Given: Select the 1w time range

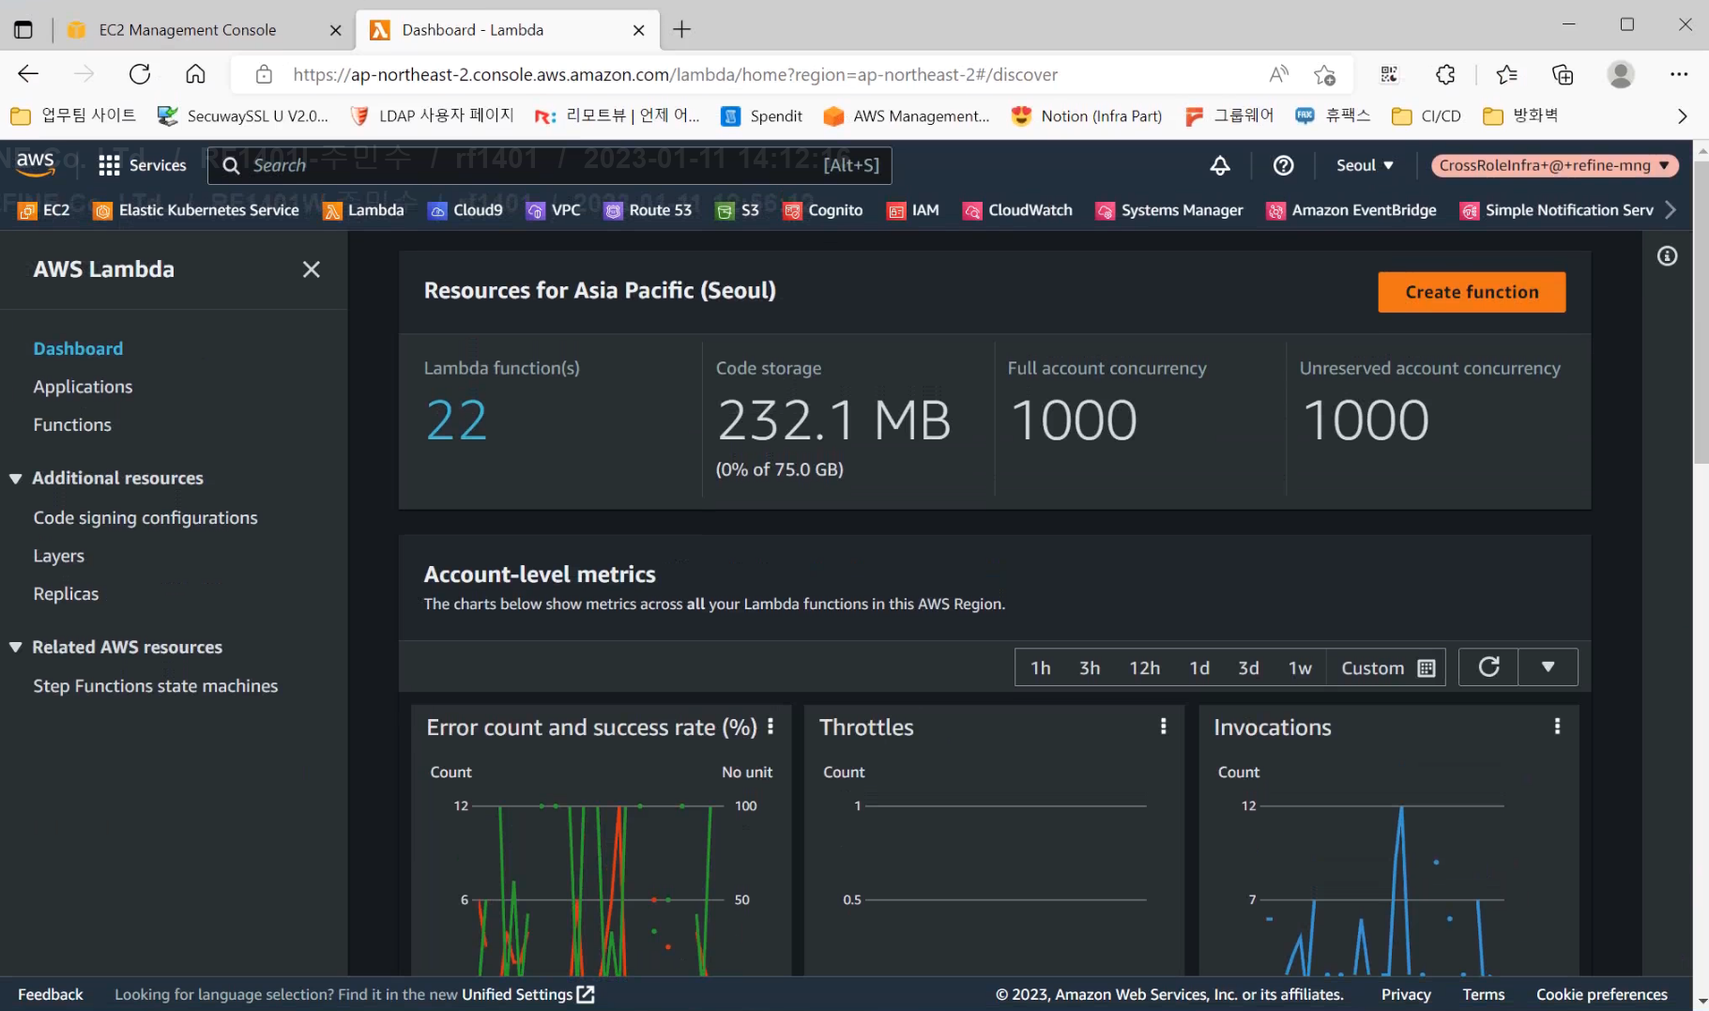Looking at the screenshot, I should (1300, 667).
